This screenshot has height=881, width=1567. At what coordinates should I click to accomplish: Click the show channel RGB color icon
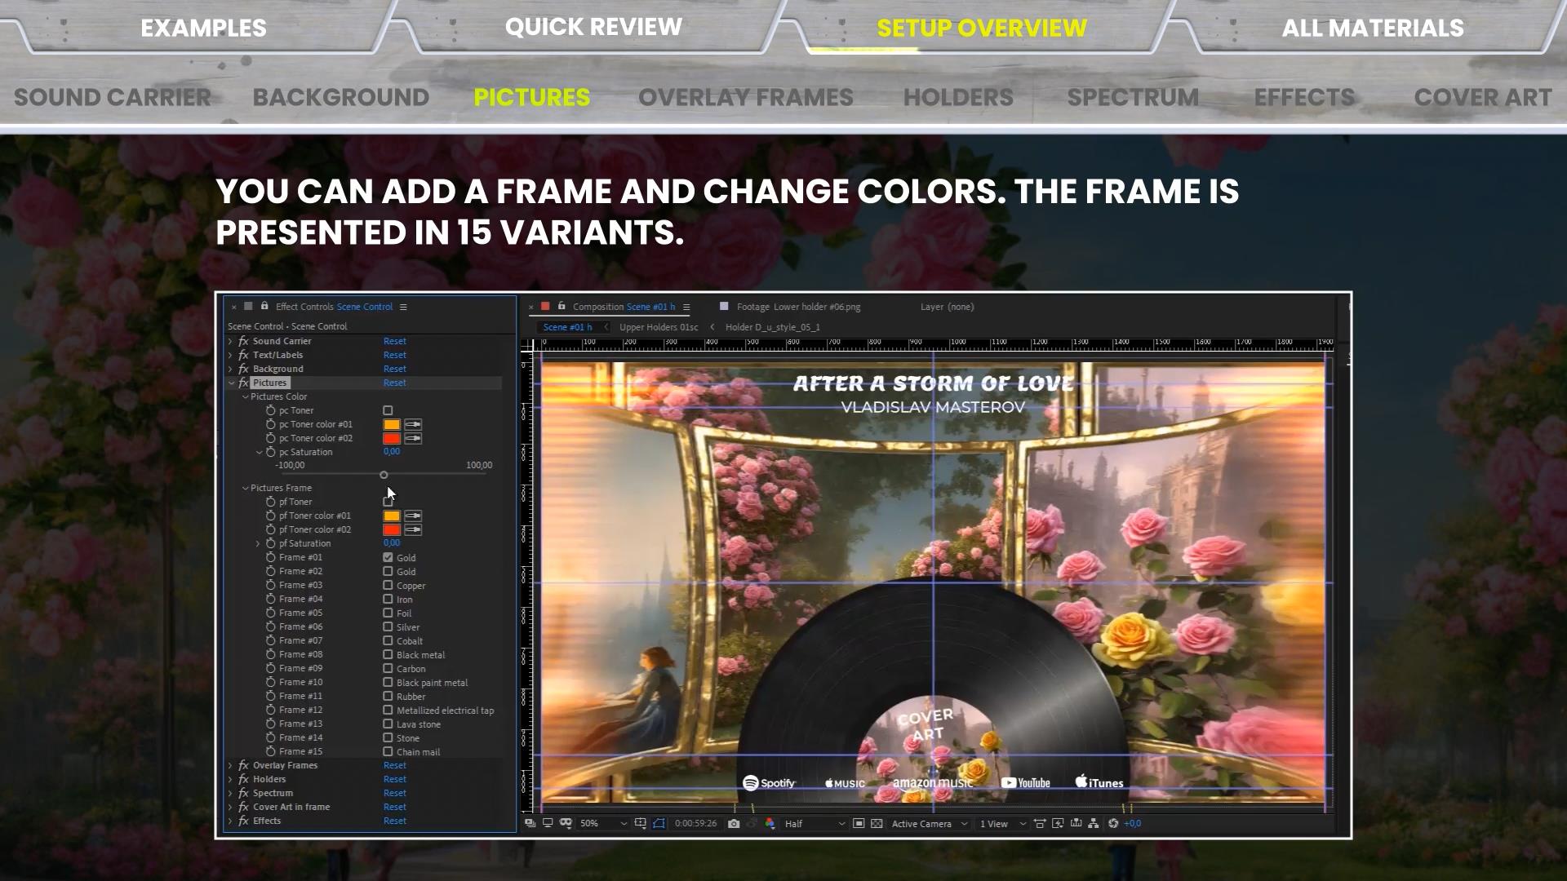770,824
